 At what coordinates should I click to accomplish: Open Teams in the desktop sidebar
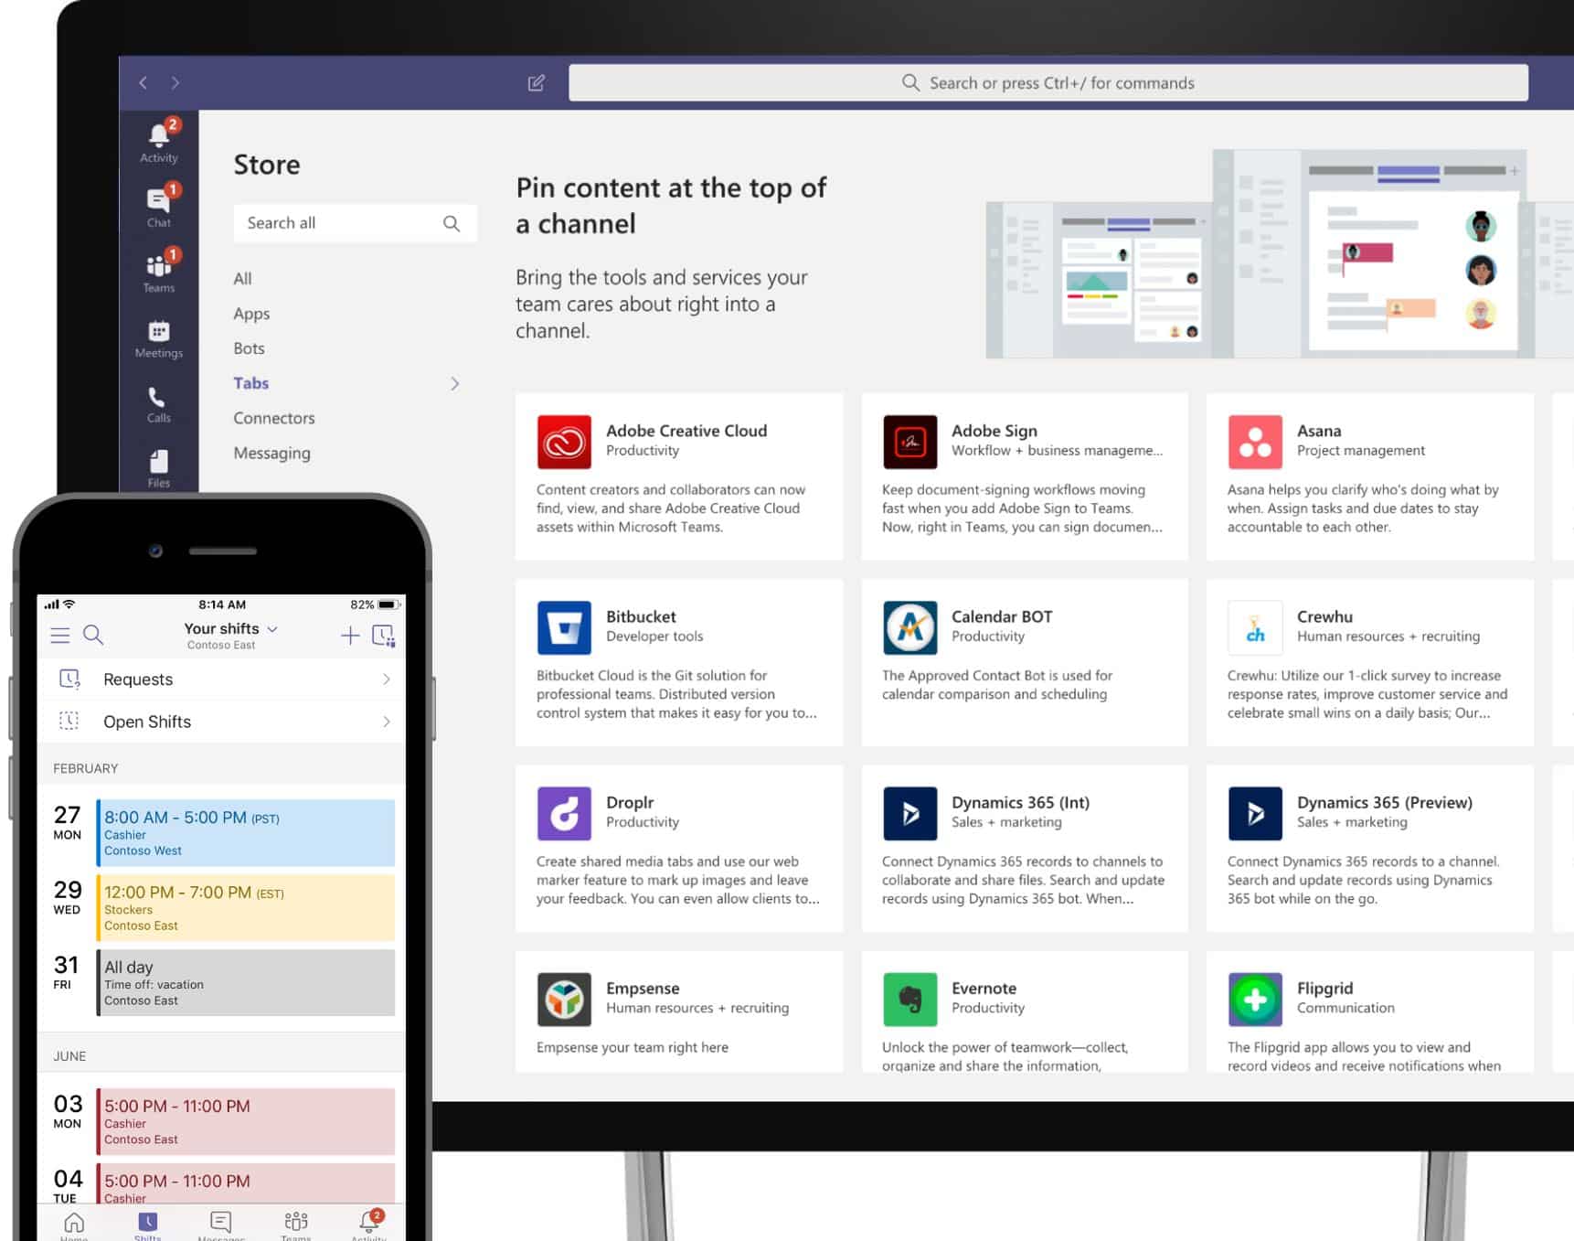[159, 272]
